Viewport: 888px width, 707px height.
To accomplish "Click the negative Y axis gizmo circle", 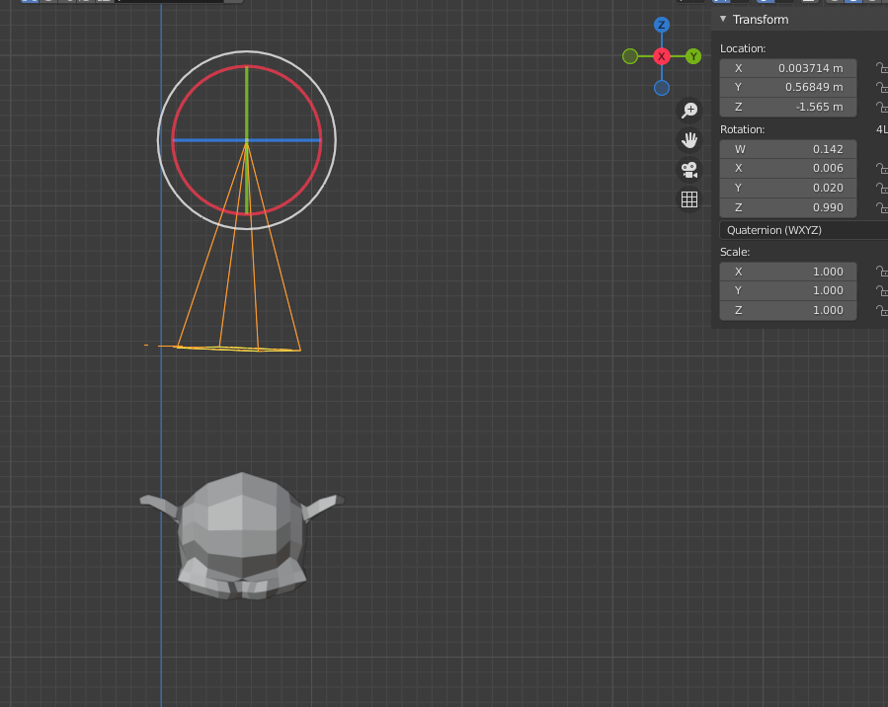I will pos(630,56).
